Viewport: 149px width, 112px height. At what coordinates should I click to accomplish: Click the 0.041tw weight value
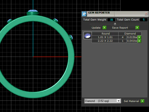point(132,41)
